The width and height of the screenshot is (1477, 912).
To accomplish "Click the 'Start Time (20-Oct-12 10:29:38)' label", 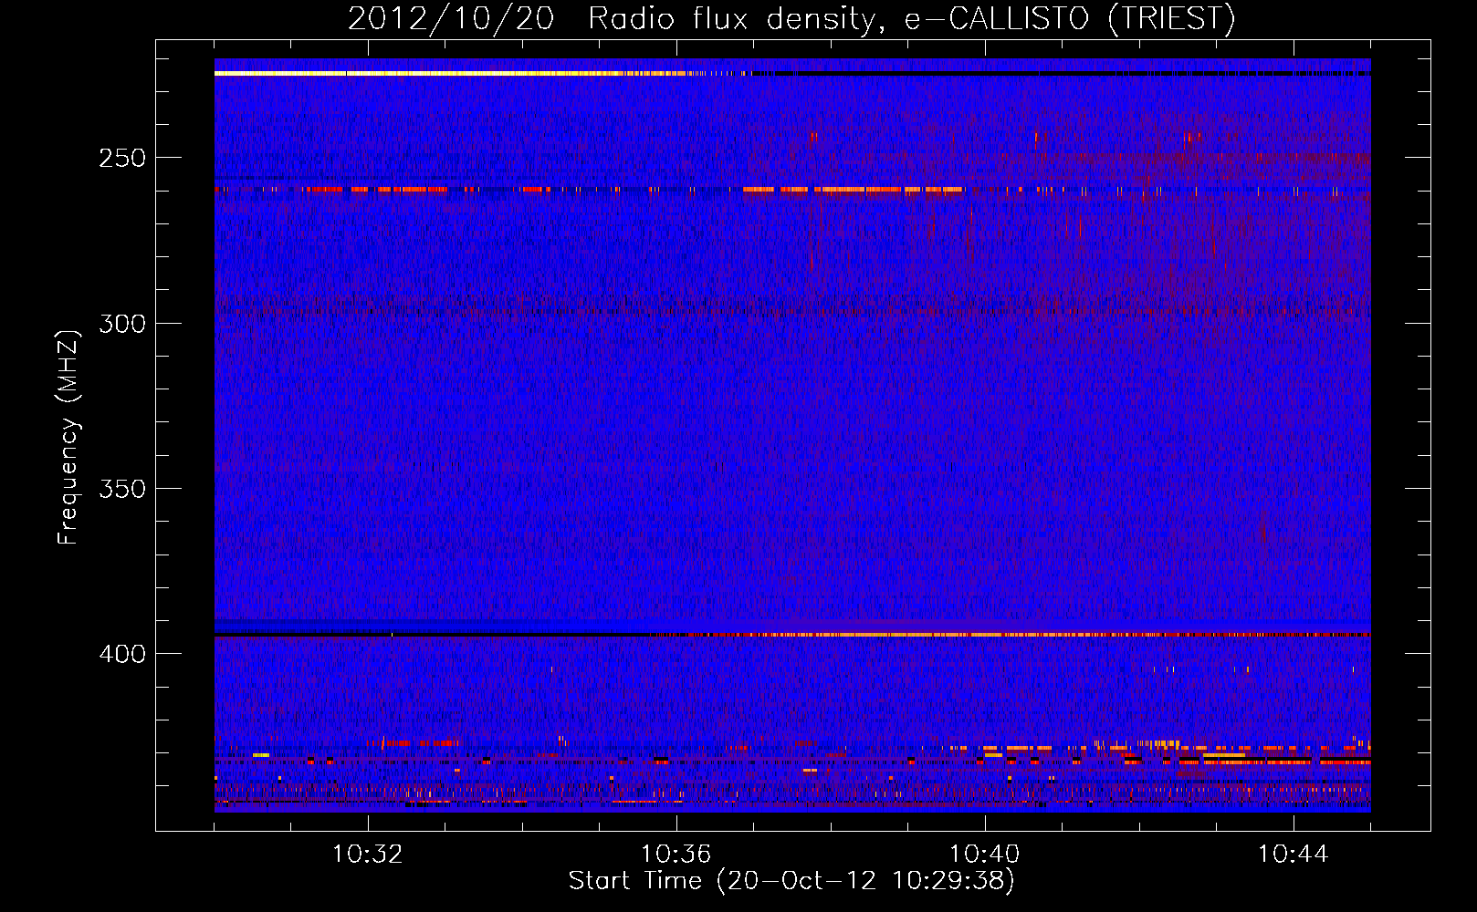I will coord(791,881).
